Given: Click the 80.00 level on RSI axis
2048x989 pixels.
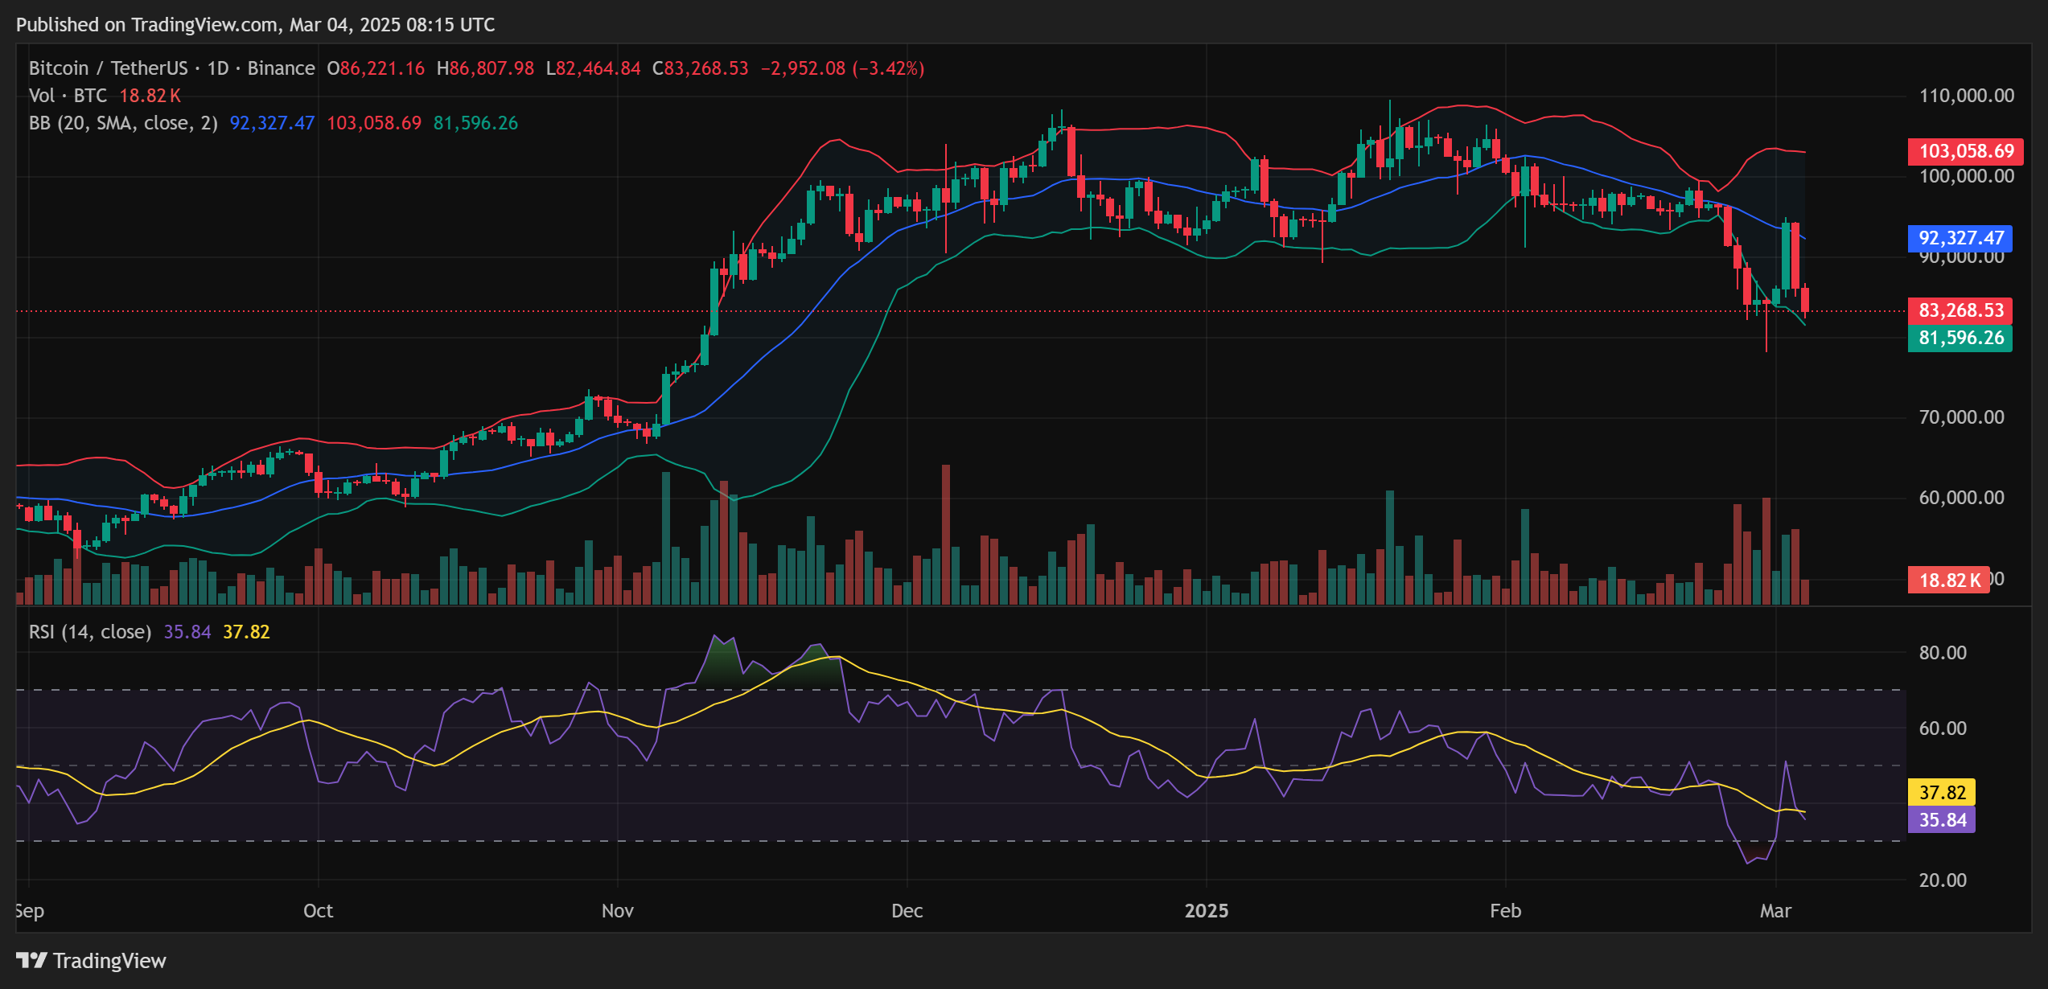Looking at the screenshot, I should click(x=1942, y=653).
